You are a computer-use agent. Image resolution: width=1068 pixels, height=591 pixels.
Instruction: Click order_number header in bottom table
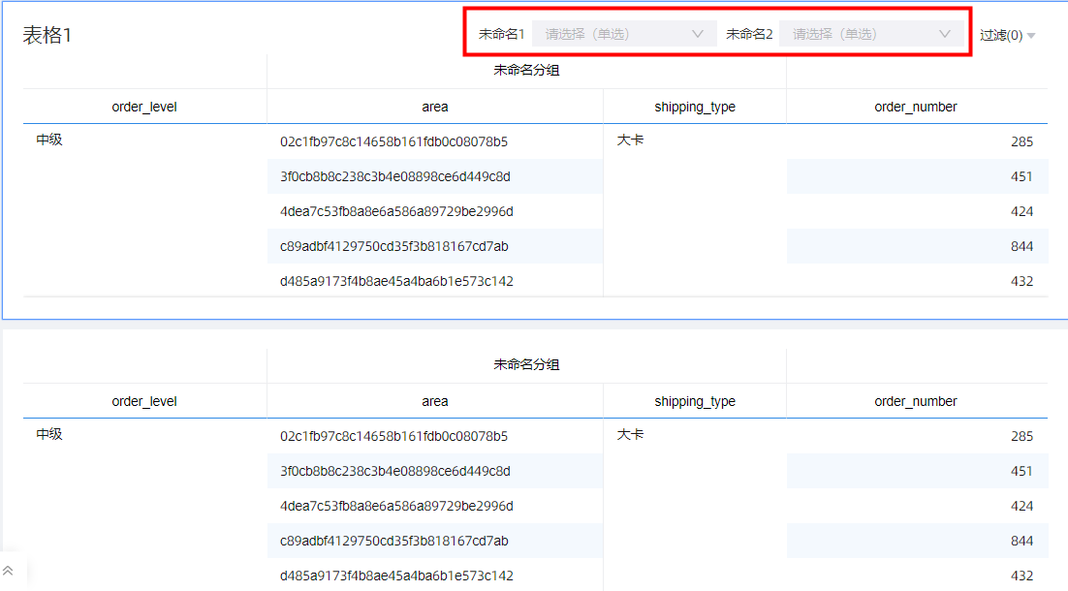pyautogui.click(x=916, y=402)
